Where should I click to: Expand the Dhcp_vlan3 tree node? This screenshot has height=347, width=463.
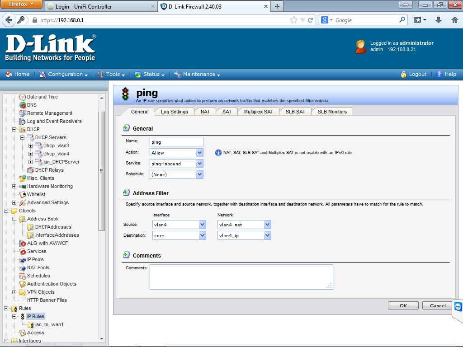coord(31,145)
